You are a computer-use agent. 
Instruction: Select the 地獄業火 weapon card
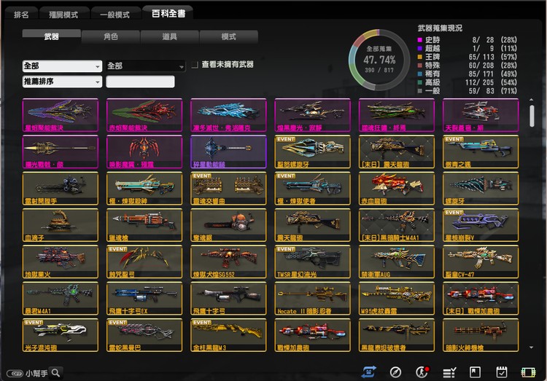tap(61, 262)
